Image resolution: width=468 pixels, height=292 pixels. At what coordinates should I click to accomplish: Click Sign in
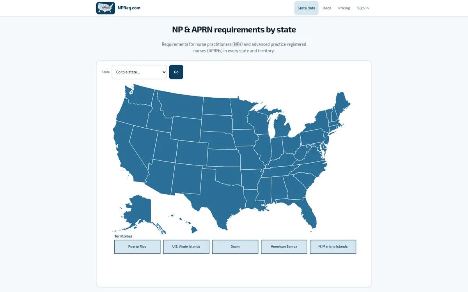click(363, 8)
